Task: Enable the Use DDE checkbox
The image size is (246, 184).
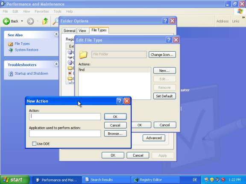Action: coord(34,143)
